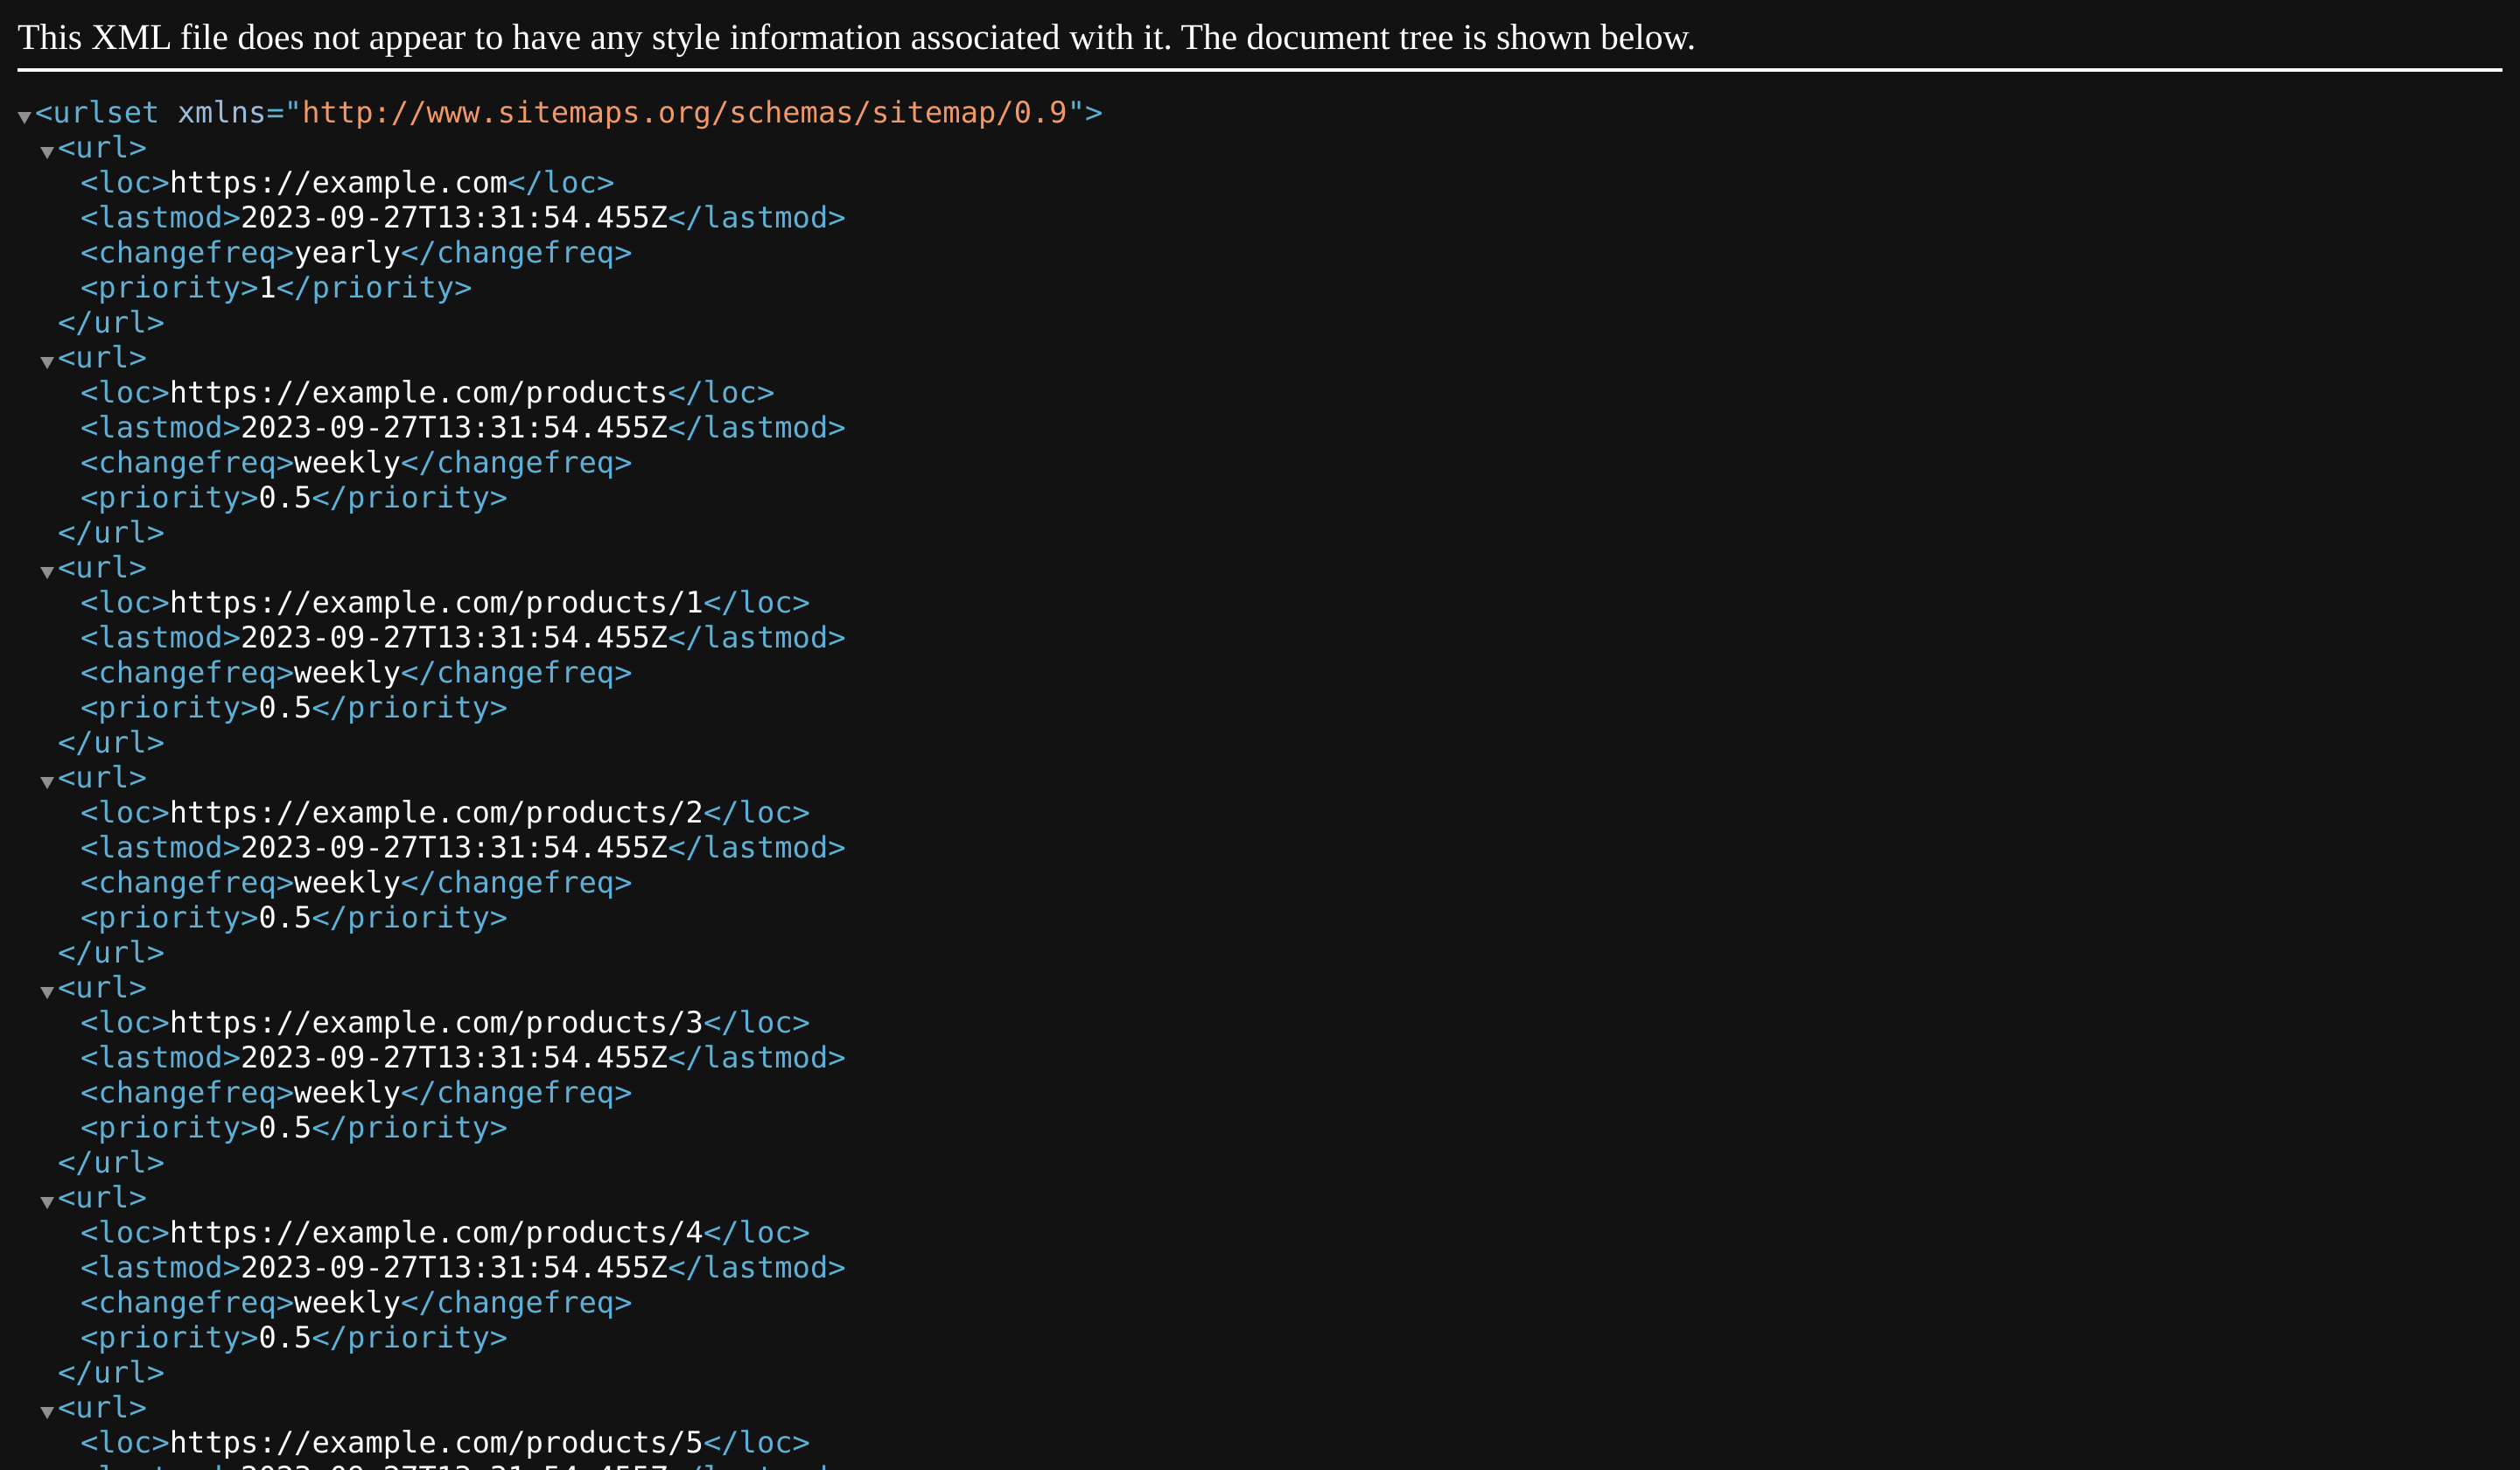Viewport: 2520px width, 1470px height.
Task: Collapse the url node containing products/5
Action: click(x=47, y=1412)
